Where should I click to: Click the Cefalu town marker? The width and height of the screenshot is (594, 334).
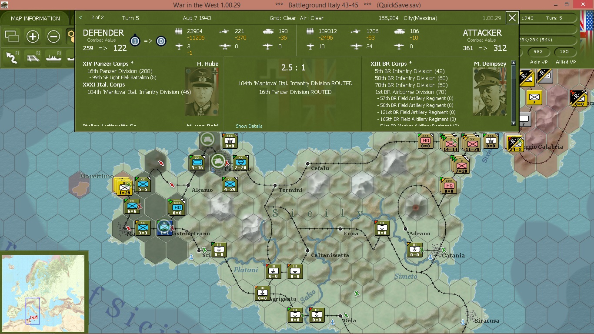[307, 164]
